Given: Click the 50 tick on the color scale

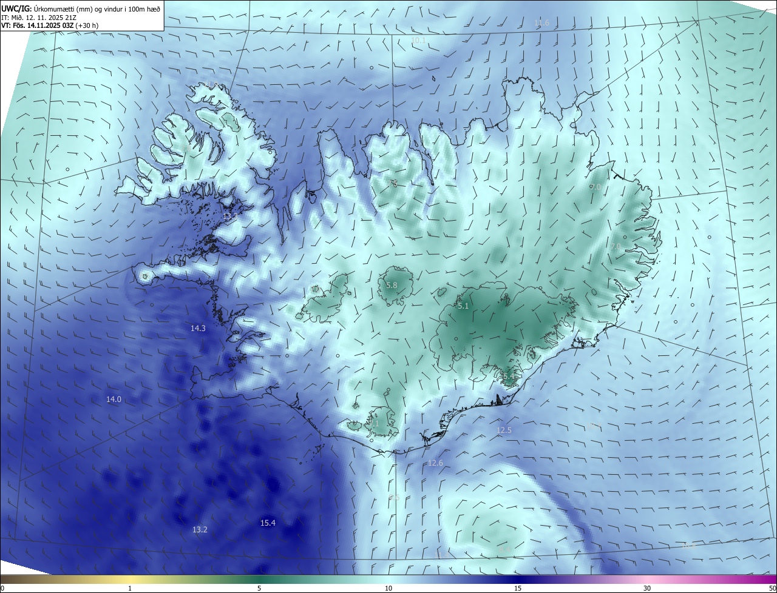Looking at the screenshot, I should [x=772, y=588].
